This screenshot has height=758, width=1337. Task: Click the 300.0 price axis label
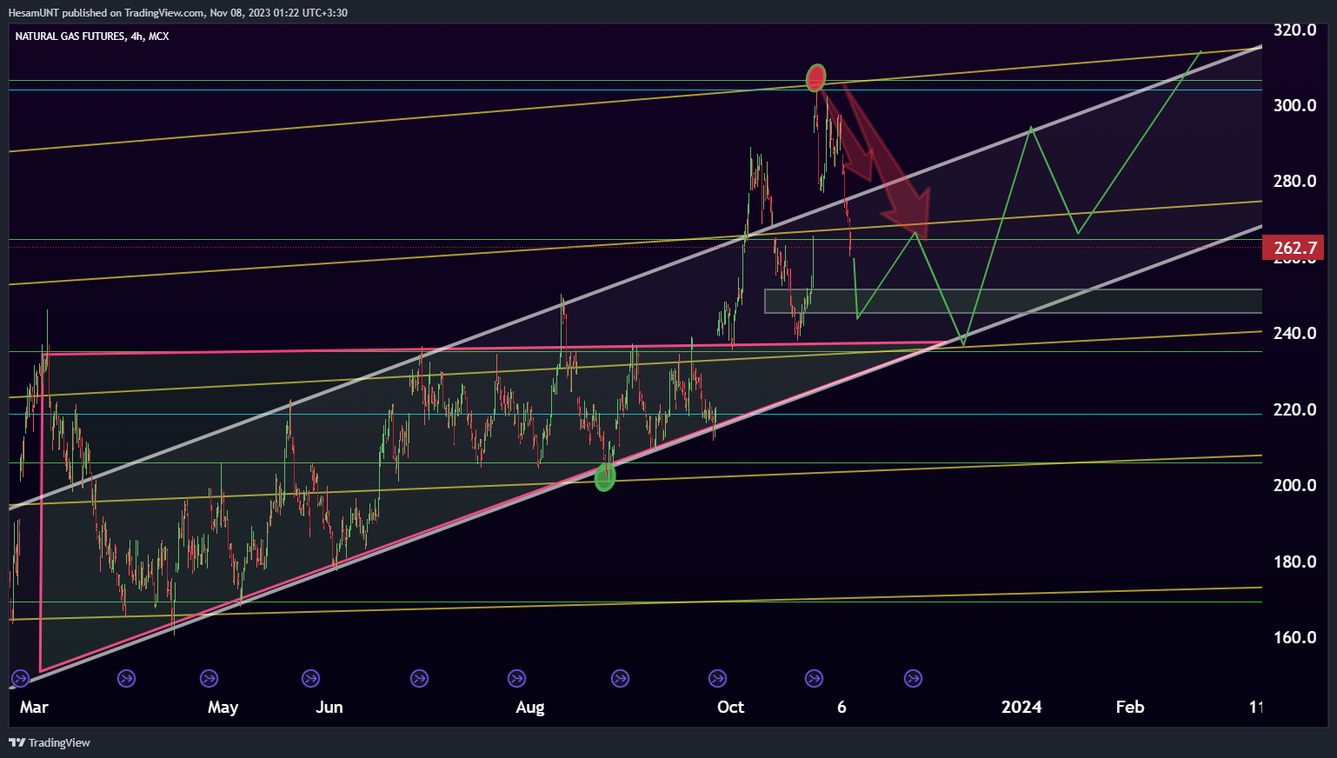[1295, 105]
